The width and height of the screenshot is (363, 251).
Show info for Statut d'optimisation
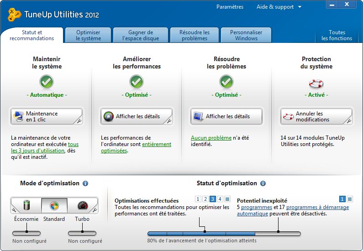(x=263, y=183)
